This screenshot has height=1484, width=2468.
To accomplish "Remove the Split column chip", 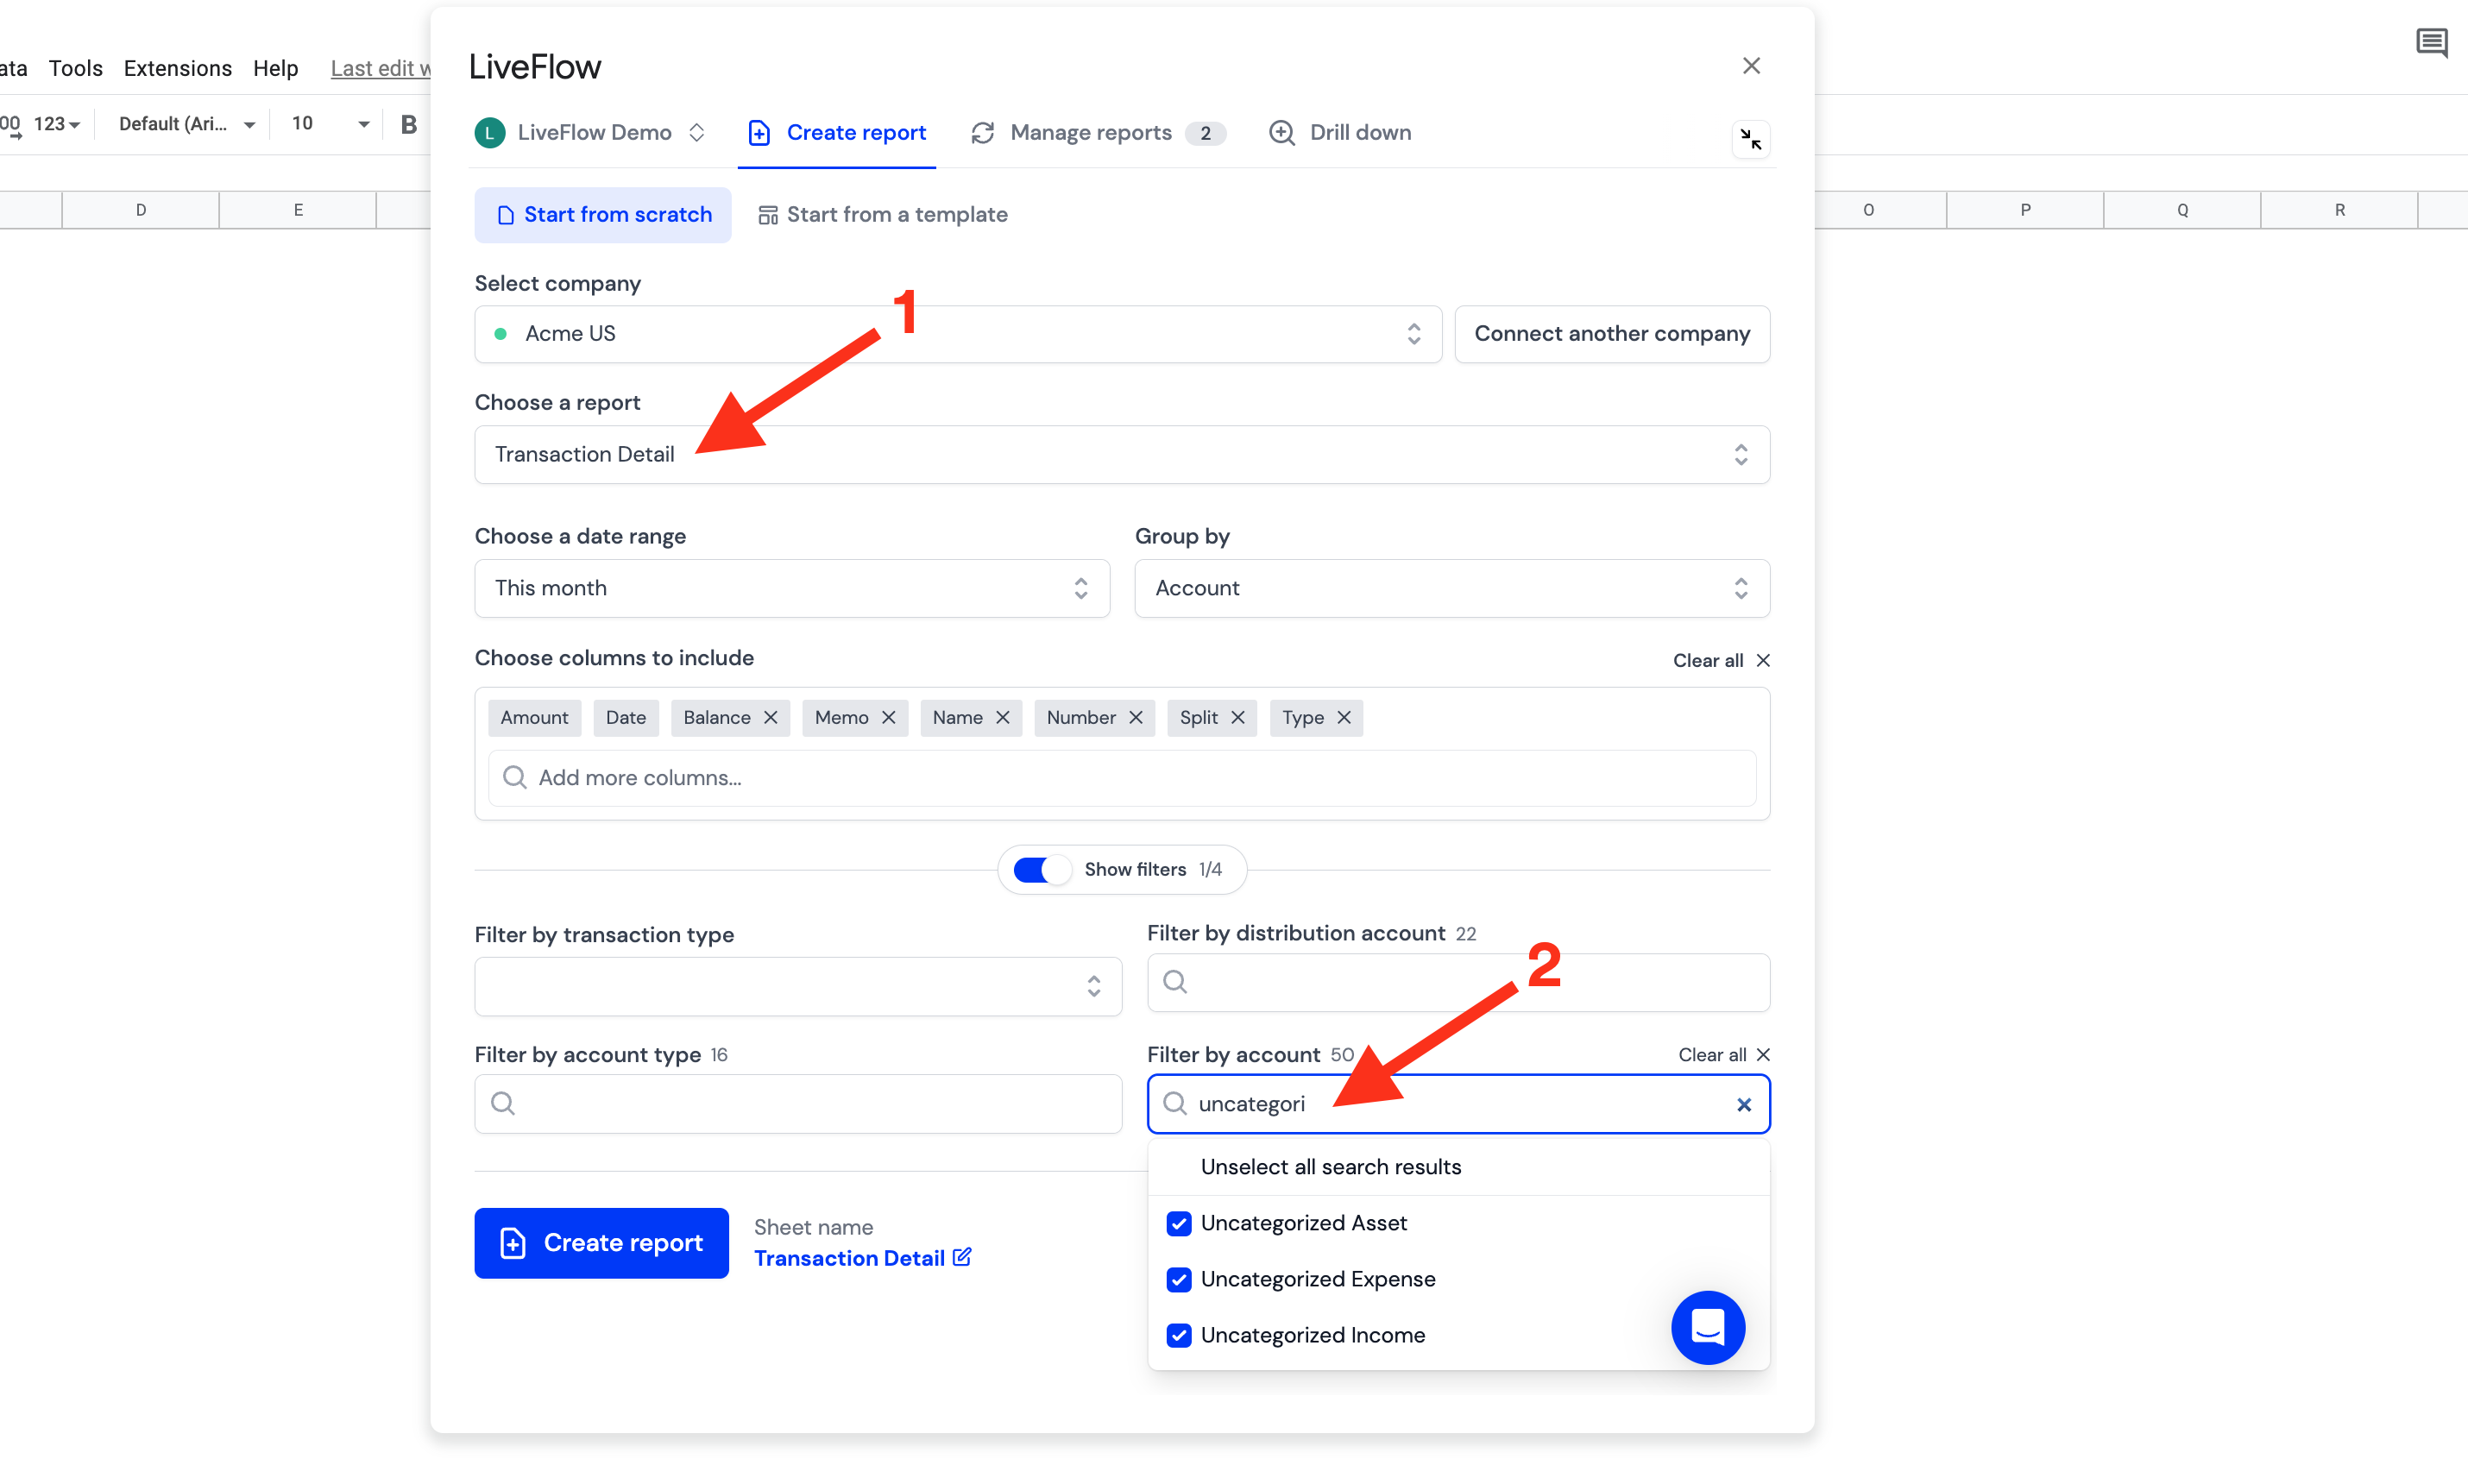I will point(1237,718).
